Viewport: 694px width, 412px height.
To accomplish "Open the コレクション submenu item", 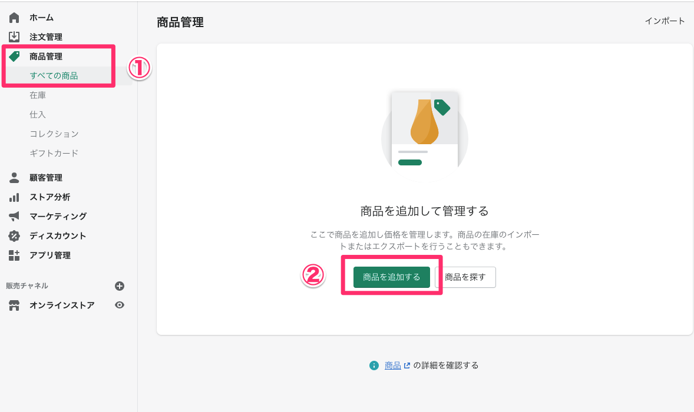I will click(x=54, y=134).
